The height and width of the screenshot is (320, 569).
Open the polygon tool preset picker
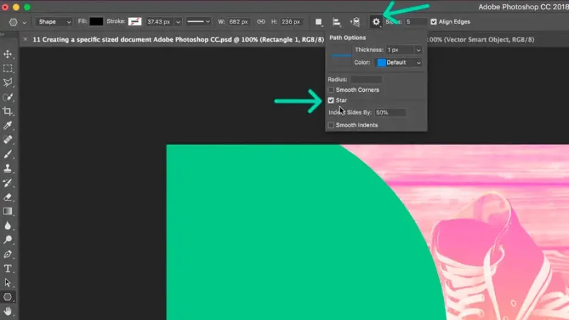point(14,22)
